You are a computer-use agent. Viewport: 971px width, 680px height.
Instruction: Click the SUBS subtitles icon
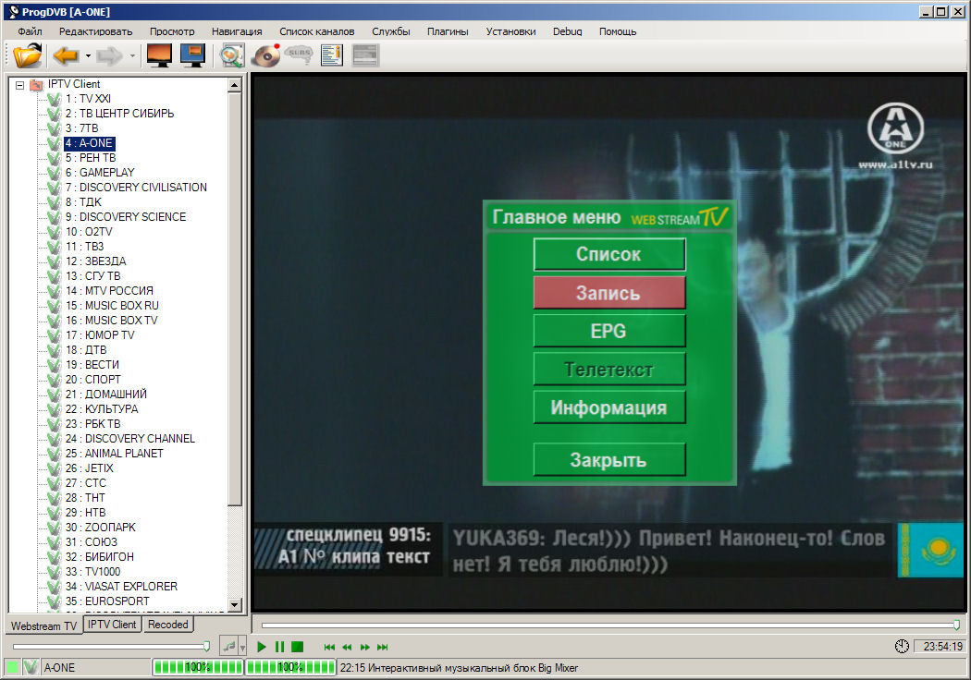click(299, 55)
